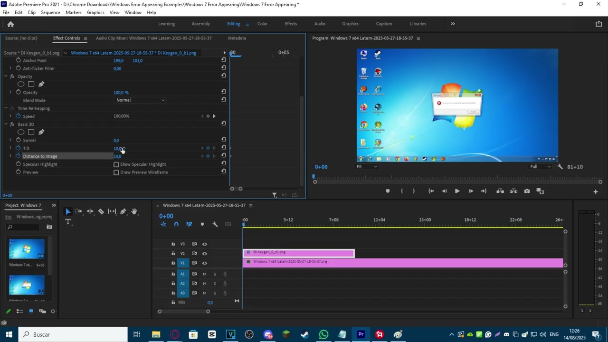Image resolution: width=608 pixels, height=342 pixels.
Task: Solo track A2
Action: tap(215, 284)
